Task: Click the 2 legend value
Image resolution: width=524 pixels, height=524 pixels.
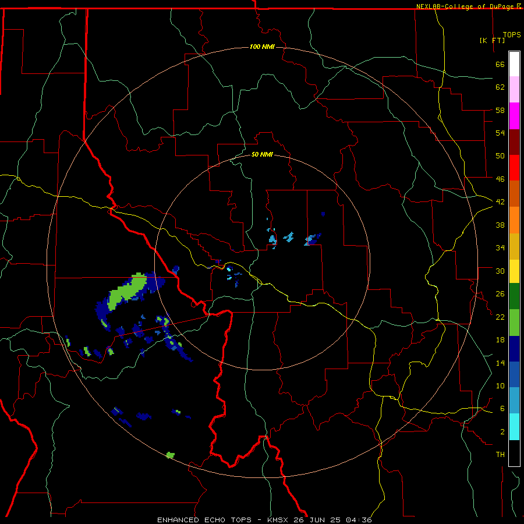Action: pyautogui.click(x=502, y=431)
